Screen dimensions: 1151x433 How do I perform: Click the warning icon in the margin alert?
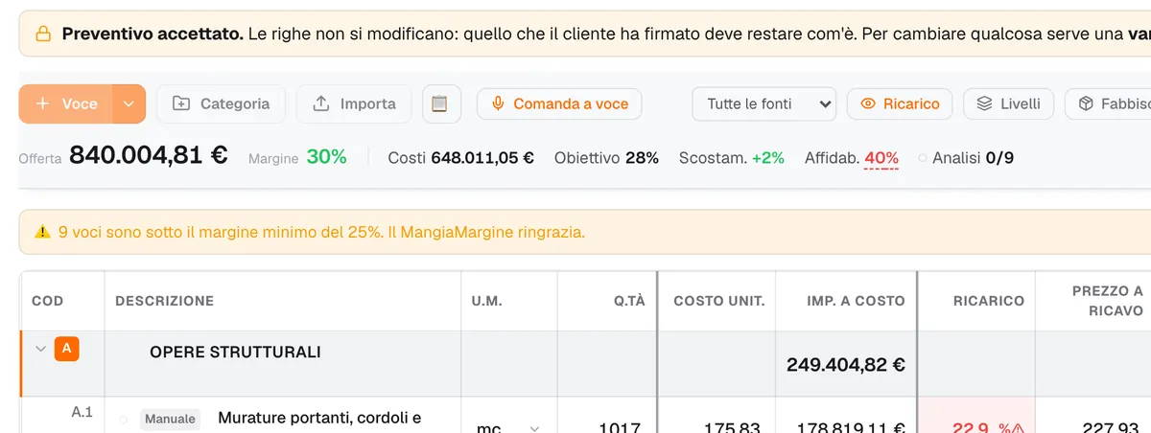(43, 232)
